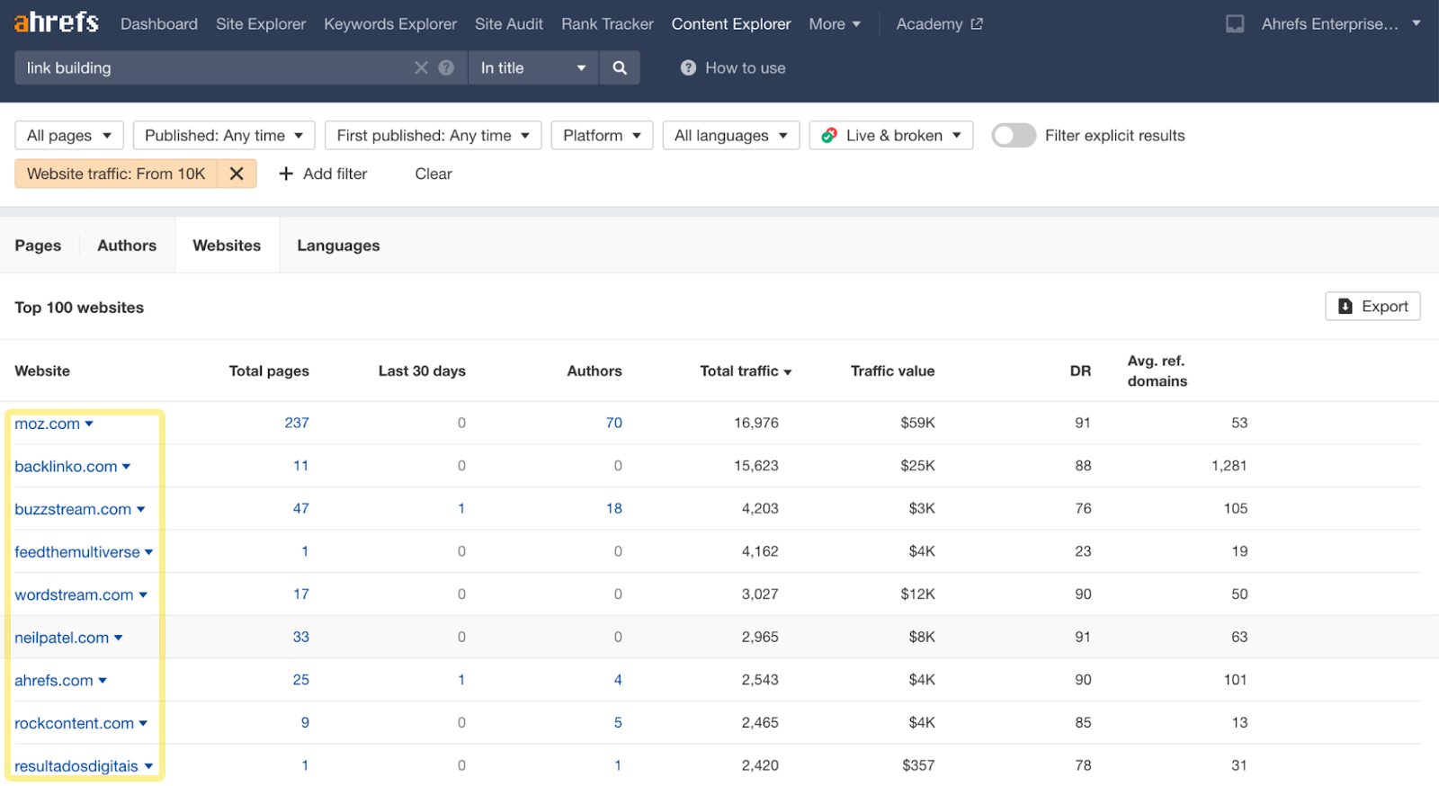Open the notifications window icon
Viewport: 1439px width, 786px height.
click(x=1235, y=24)
